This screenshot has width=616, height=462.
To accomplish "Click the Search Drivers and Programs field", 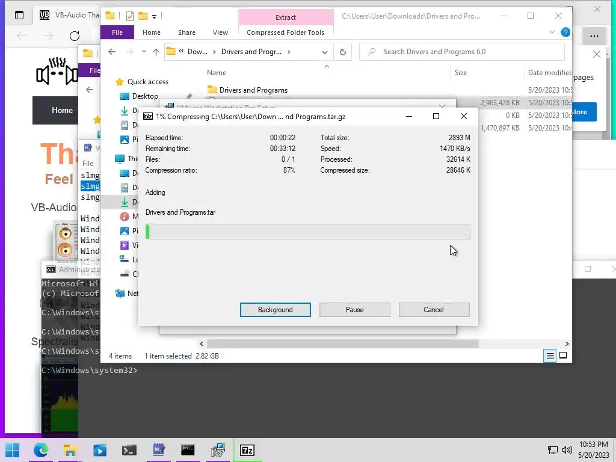I will 462,52.
